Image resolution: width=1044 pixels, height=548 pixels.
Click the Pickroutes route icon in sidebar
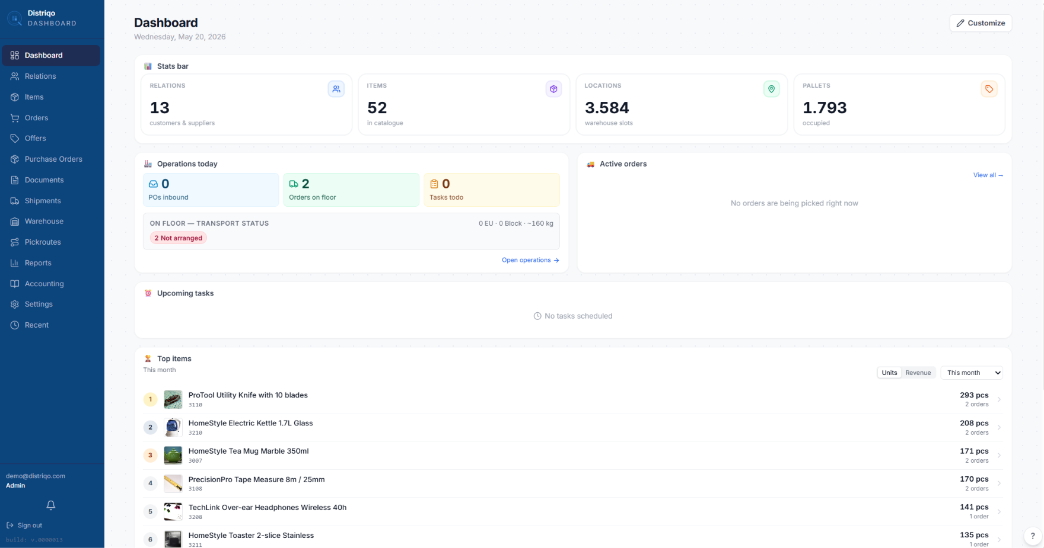pyautogui.click(x=15, y=242)
